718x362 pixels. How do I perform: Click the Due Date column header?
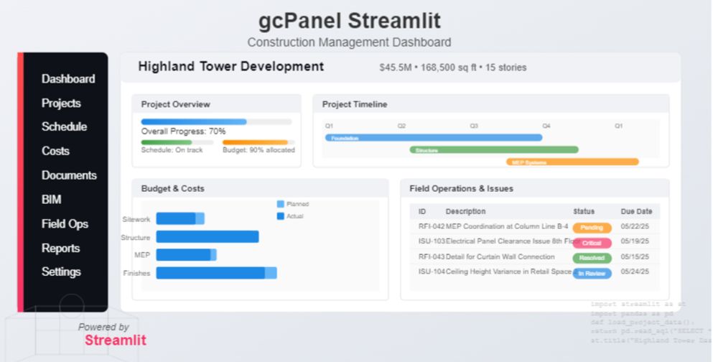[x=636, y=211]
